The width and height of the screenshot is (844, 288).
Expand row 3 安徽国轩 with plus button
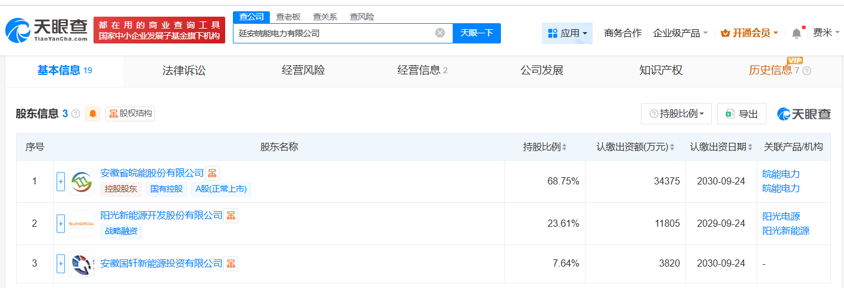point(61,264)
